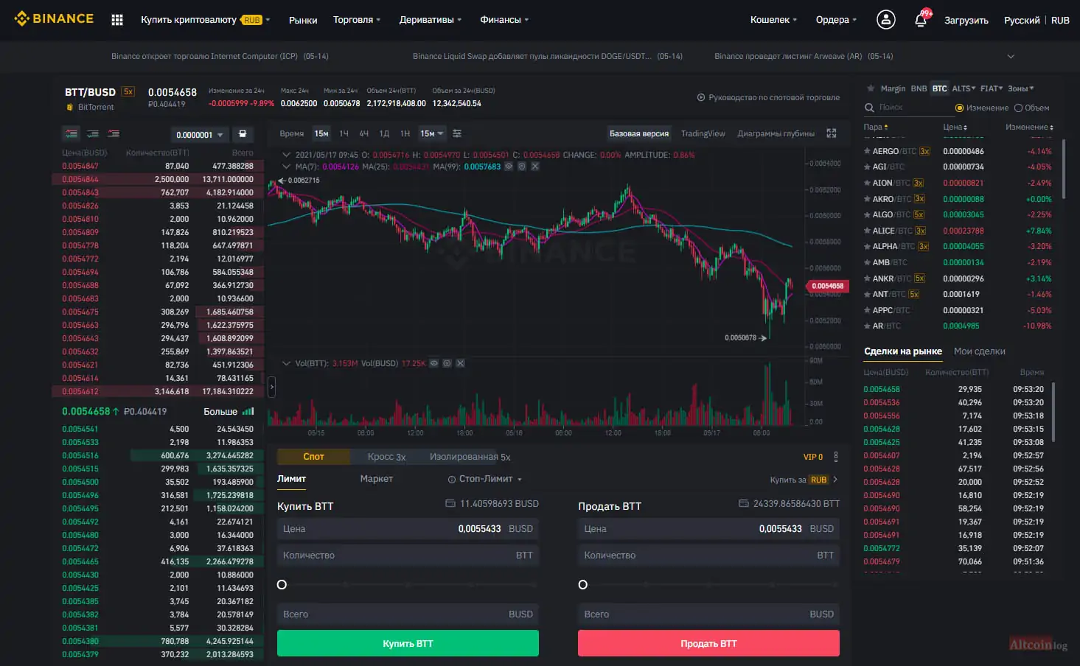Screen dimensions: 1080x666
Task: Open the Binance apps grid menu
Action: point(117,20)
